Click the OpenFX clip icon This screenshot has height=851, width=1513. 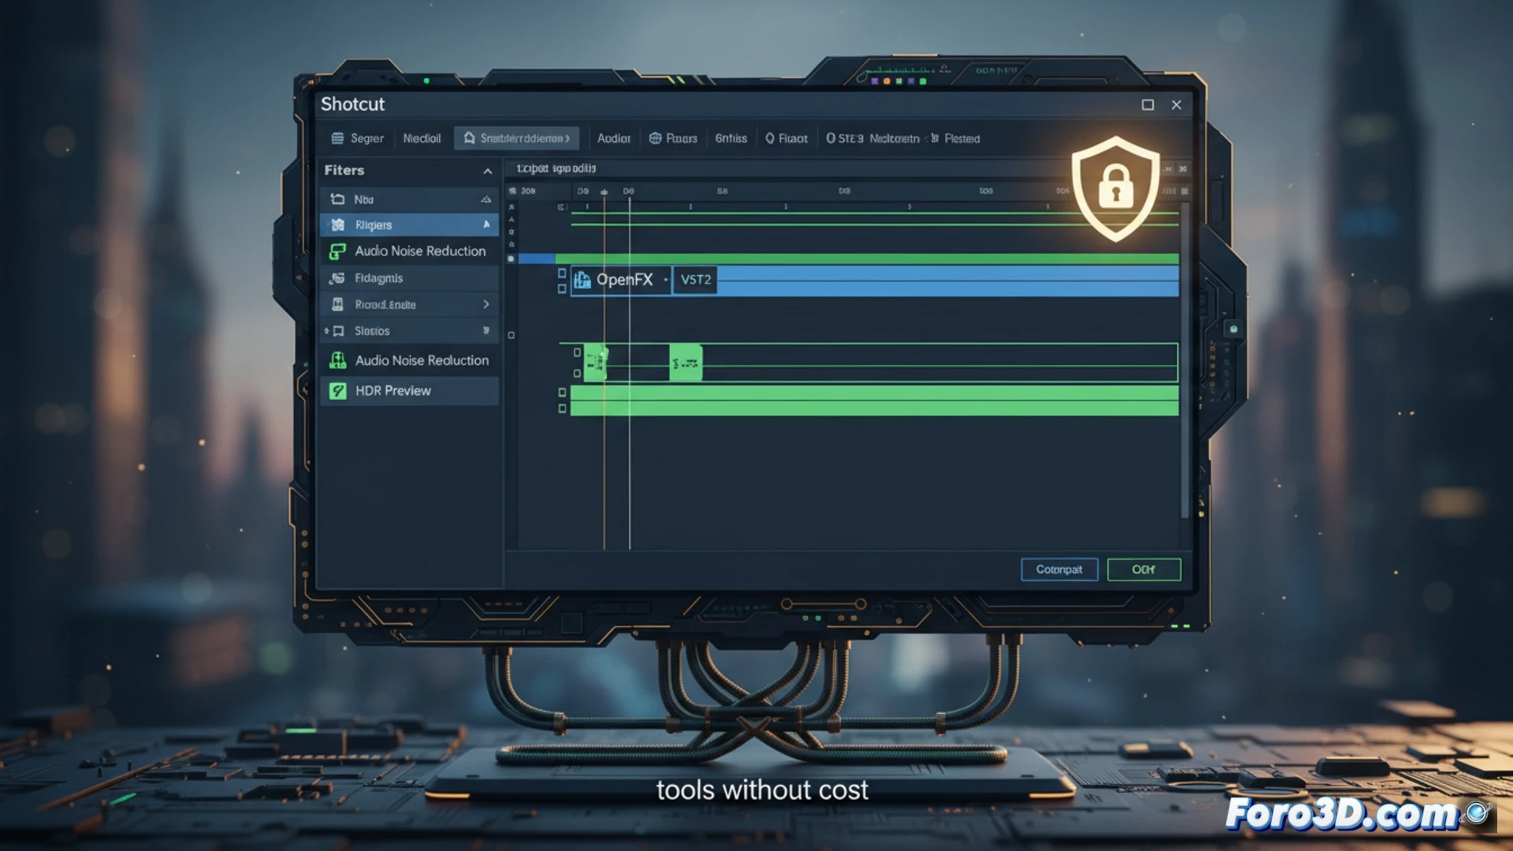pos(582,280)
